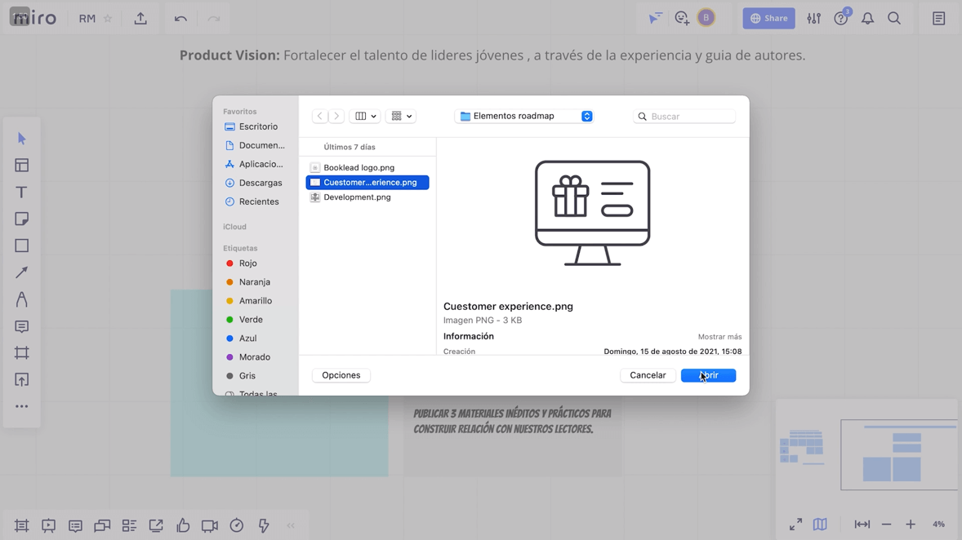Select the Rojo red color tag
Viewport: 962px width, 540px height.
click(247, 263)
